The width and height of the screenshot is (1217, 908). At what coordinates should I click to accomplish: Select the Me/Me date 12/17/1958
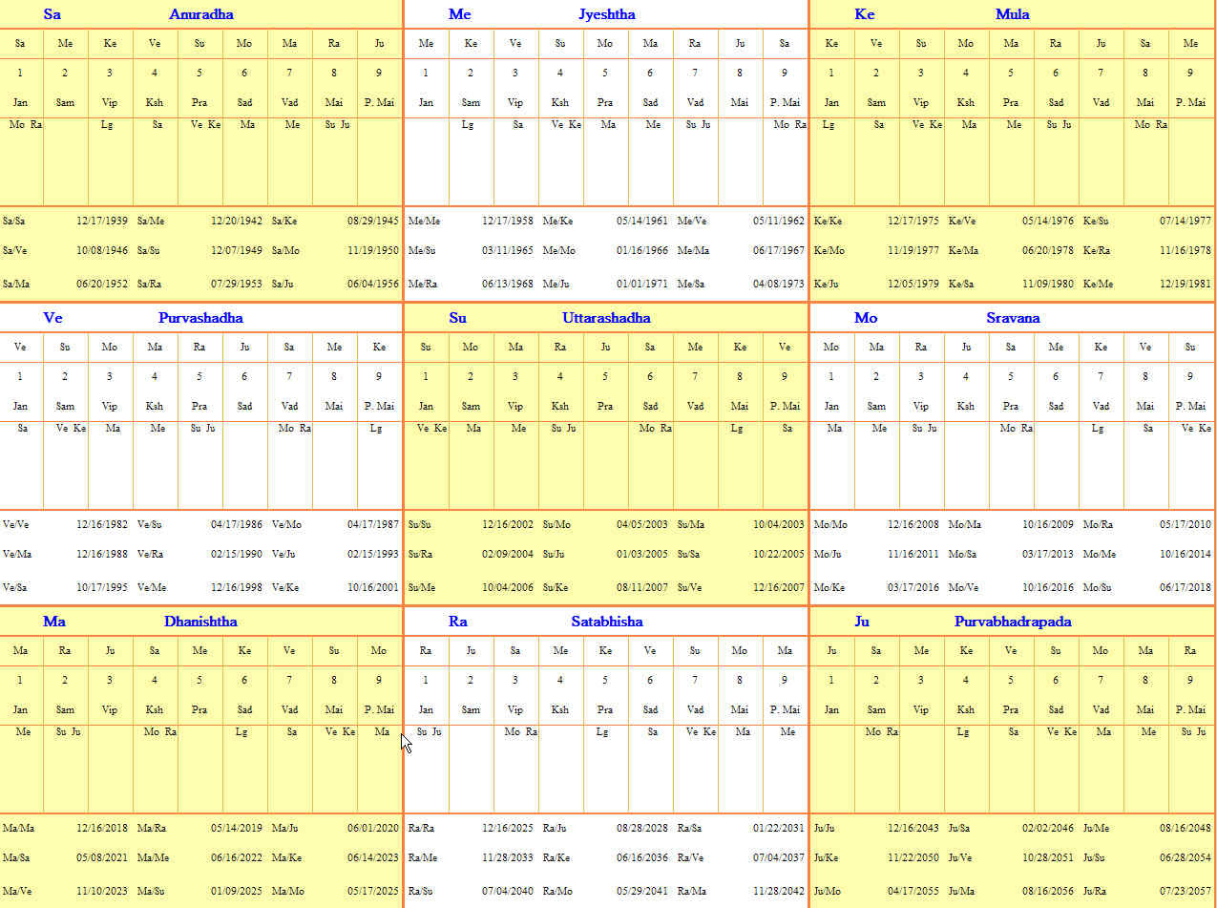pos(507,221)
